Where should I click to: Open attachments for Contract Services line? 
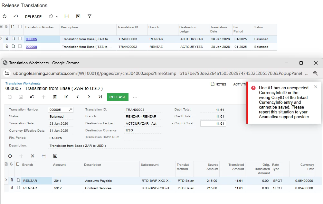pos(12,188)
